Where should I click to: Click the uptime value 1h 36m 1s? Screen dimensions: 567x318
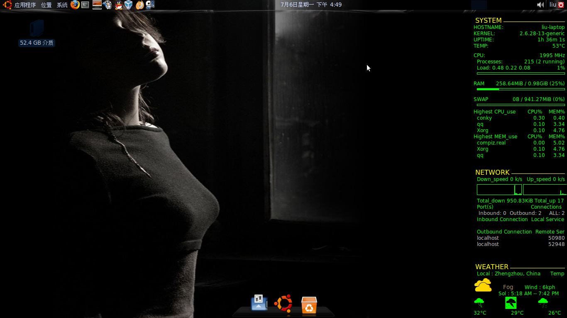coord(551,40)
